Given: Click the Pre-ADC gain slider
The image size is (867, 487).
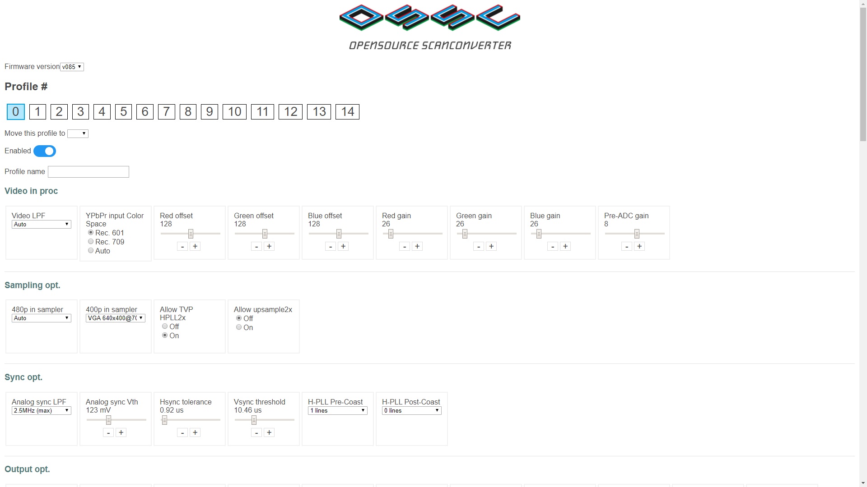Looking at the screenshot, I should point(635,234).
